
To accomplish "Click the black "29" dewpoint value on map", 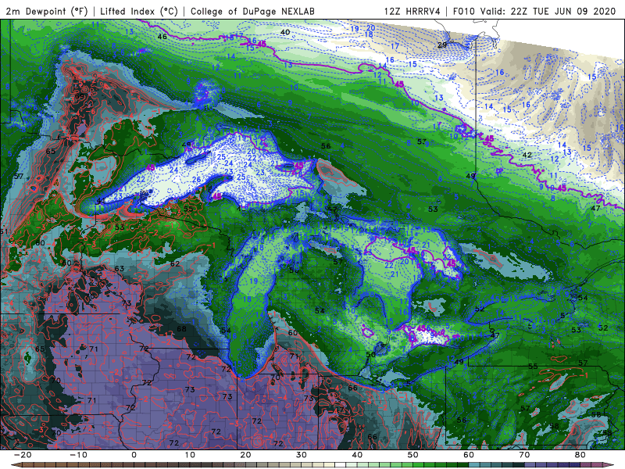I will (x=442, y=45).
